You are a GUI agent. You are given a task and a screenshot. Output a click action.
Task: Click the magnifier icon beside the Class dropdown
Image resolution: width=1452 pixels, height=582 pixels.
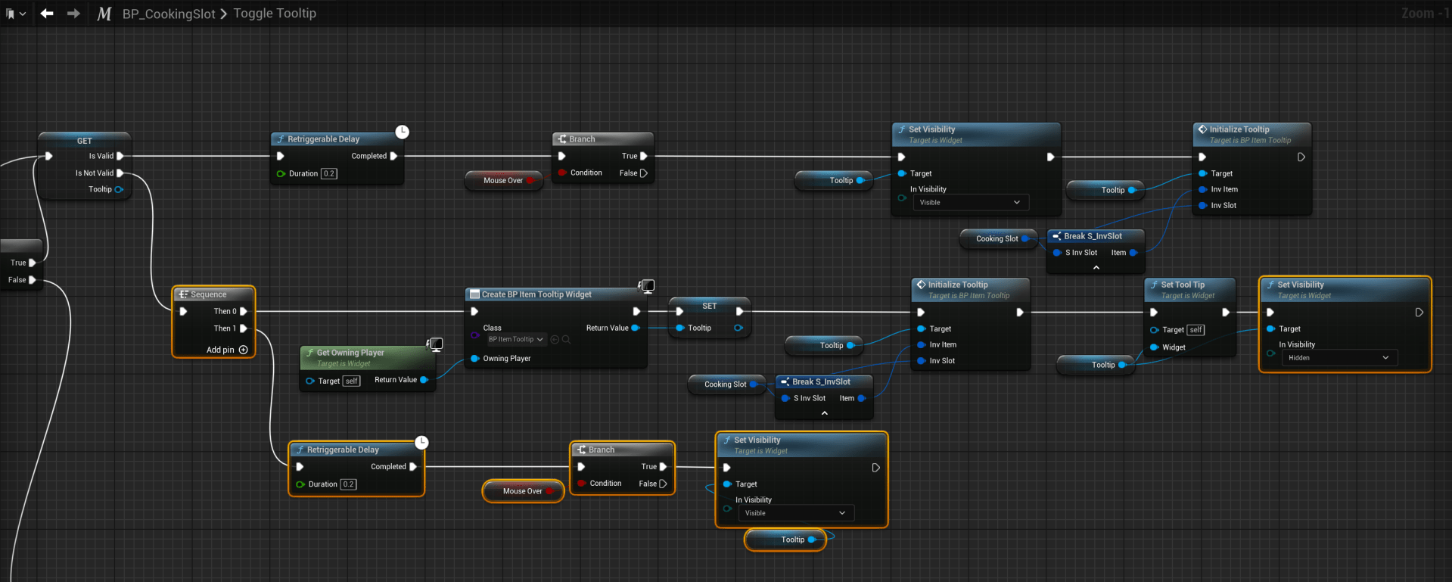pyautogui.click(x=566, y=340)
